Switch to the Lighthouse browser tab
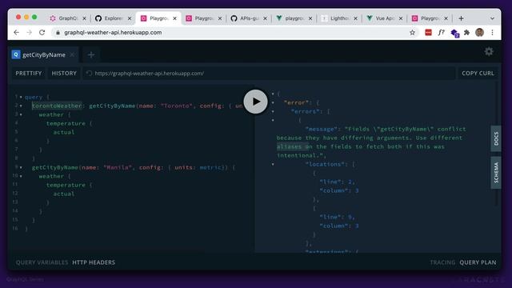The height and width of the screenshot is (288, 512). pyautogui.click(x=339, y=18)
